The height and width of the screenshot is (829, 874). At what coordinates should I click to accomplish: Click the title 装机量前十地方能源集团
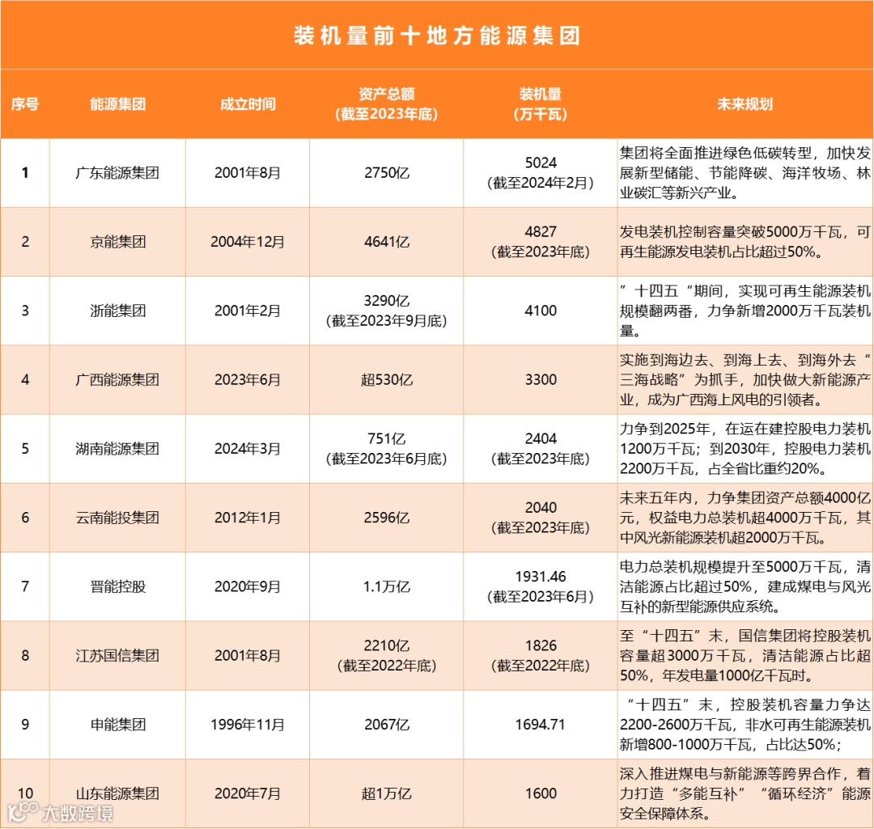click(x=437, y=36)
